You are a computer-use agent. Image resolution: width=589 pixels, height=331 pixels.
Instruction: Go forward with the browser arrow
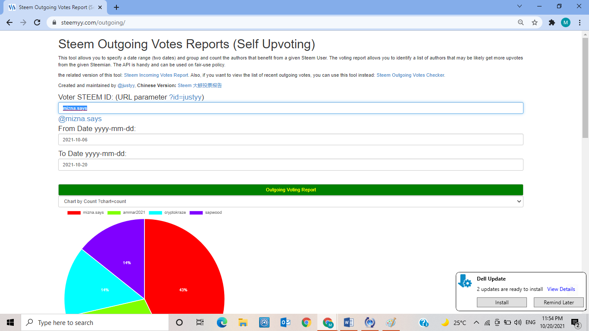23,22
